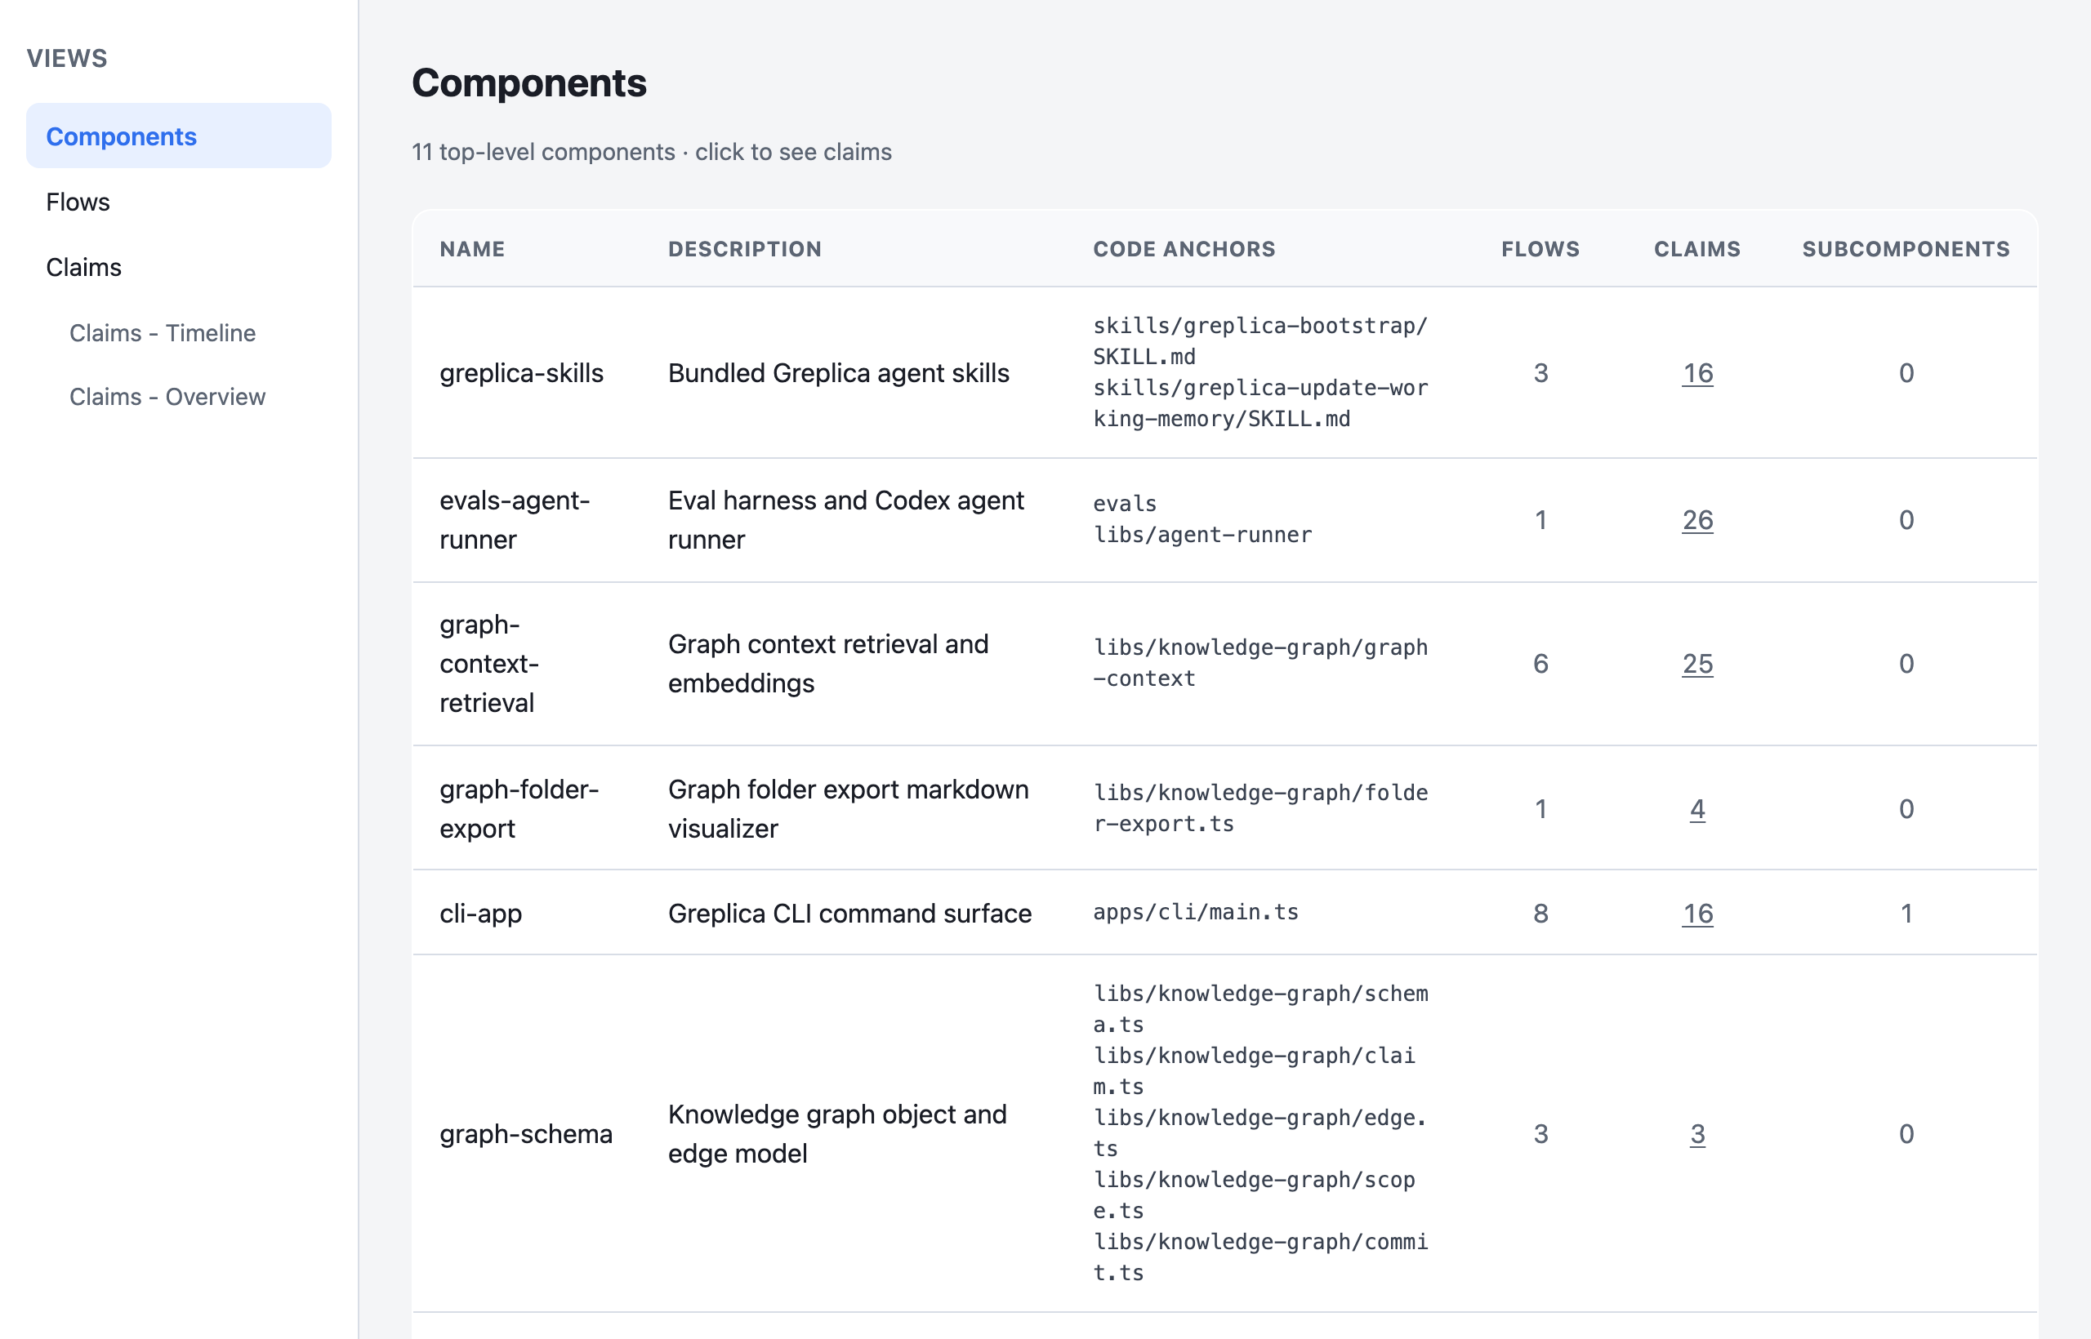This screenshot has height=1339, width=2091.
Task: Click subcomponents count 1 for cli-app
Action: click(x=1906, y=913)
